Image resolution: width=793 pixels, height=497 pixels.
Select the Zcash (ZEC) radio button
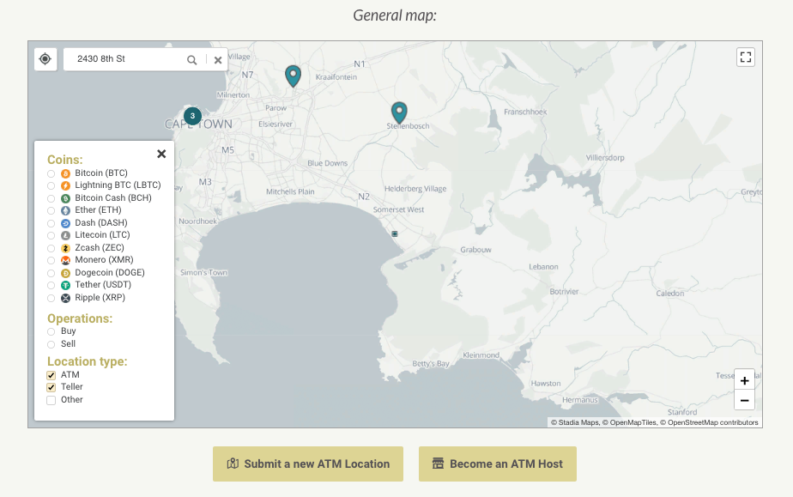(x=51, y=248)
